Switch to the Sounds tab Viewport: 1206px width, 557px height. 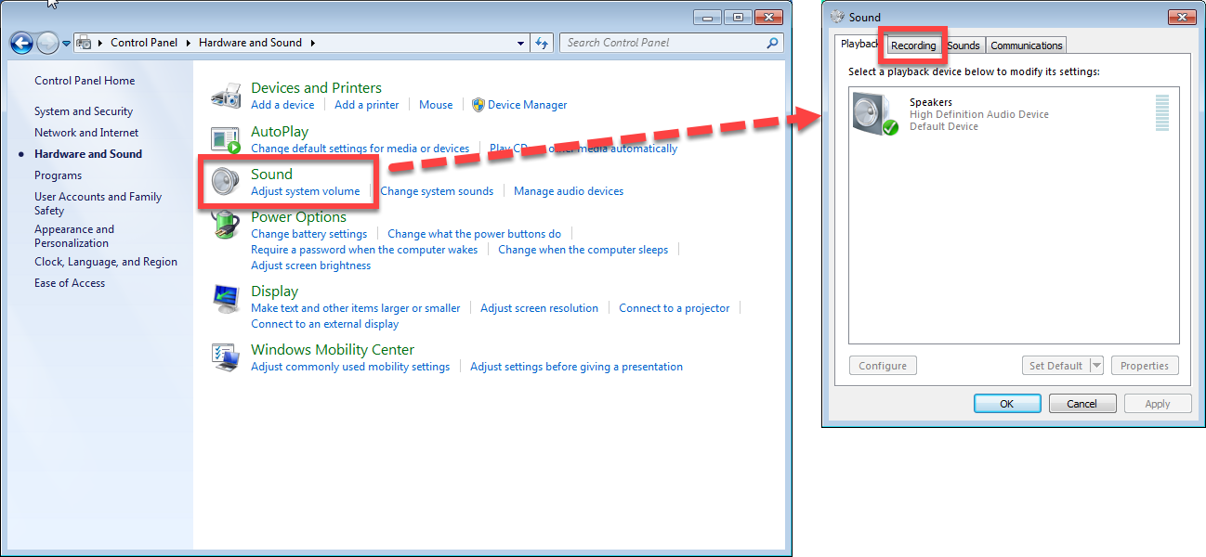point(963,45)
